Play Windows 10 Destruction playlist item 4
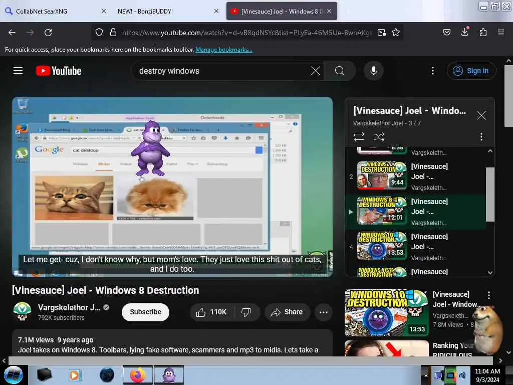The image size is (513, 385). (x=415, y=247)
